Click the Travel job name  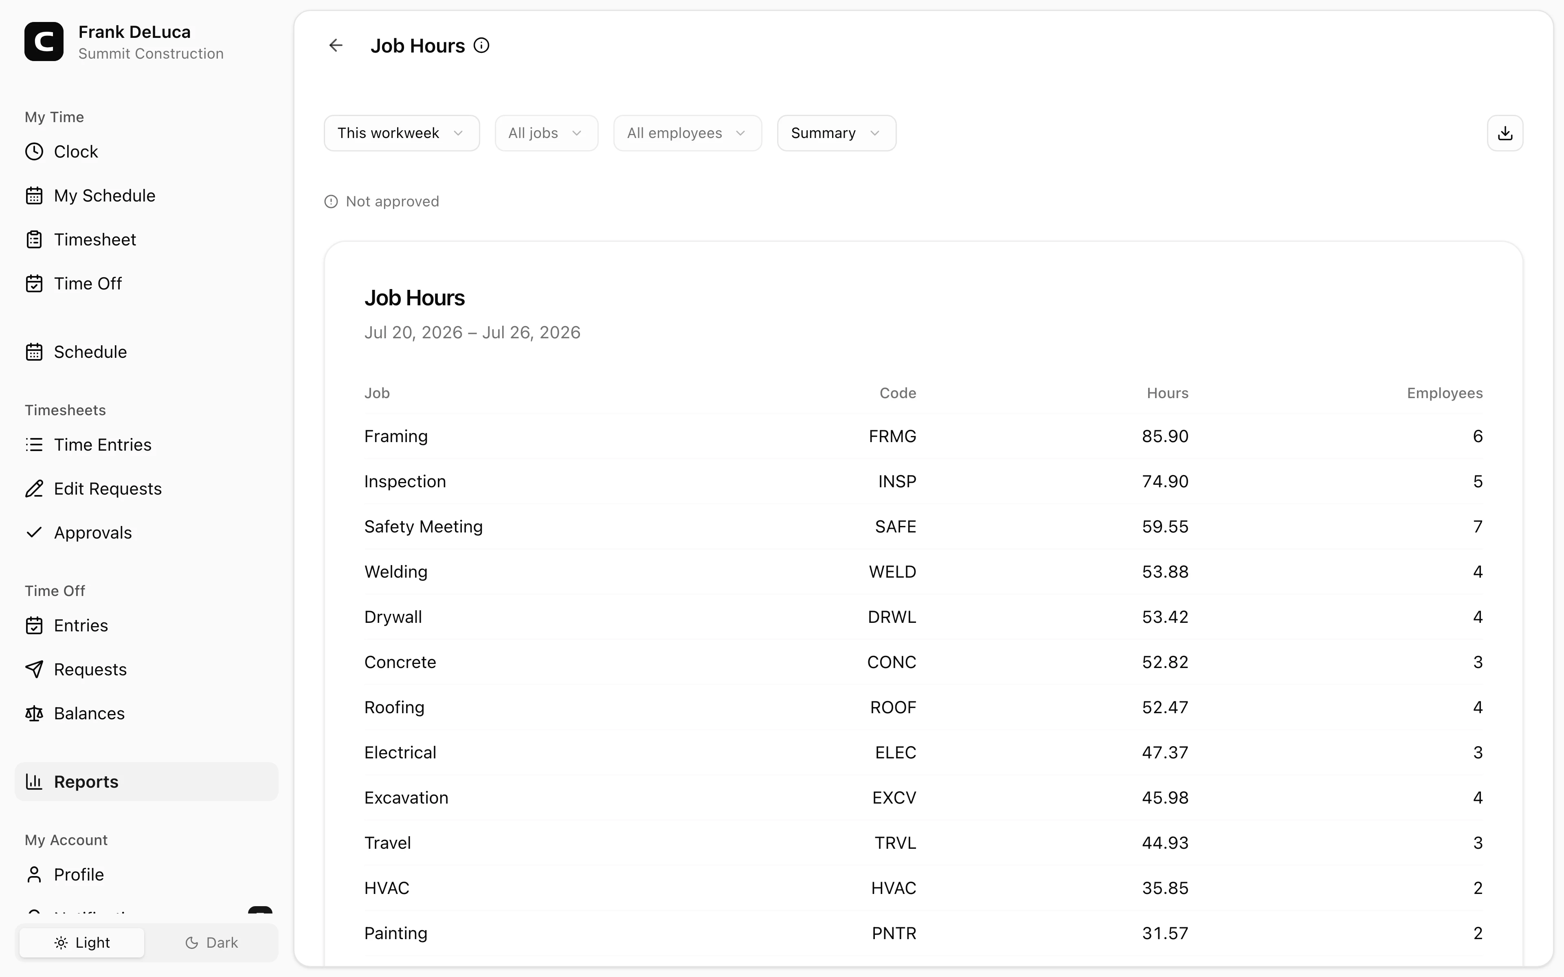coord(388,844)
